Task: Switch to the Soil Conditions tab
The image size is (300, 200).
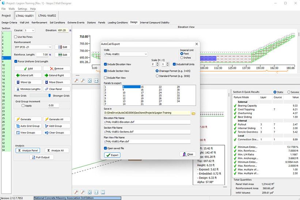Action: pyautogui.click(x=57, y=22)
